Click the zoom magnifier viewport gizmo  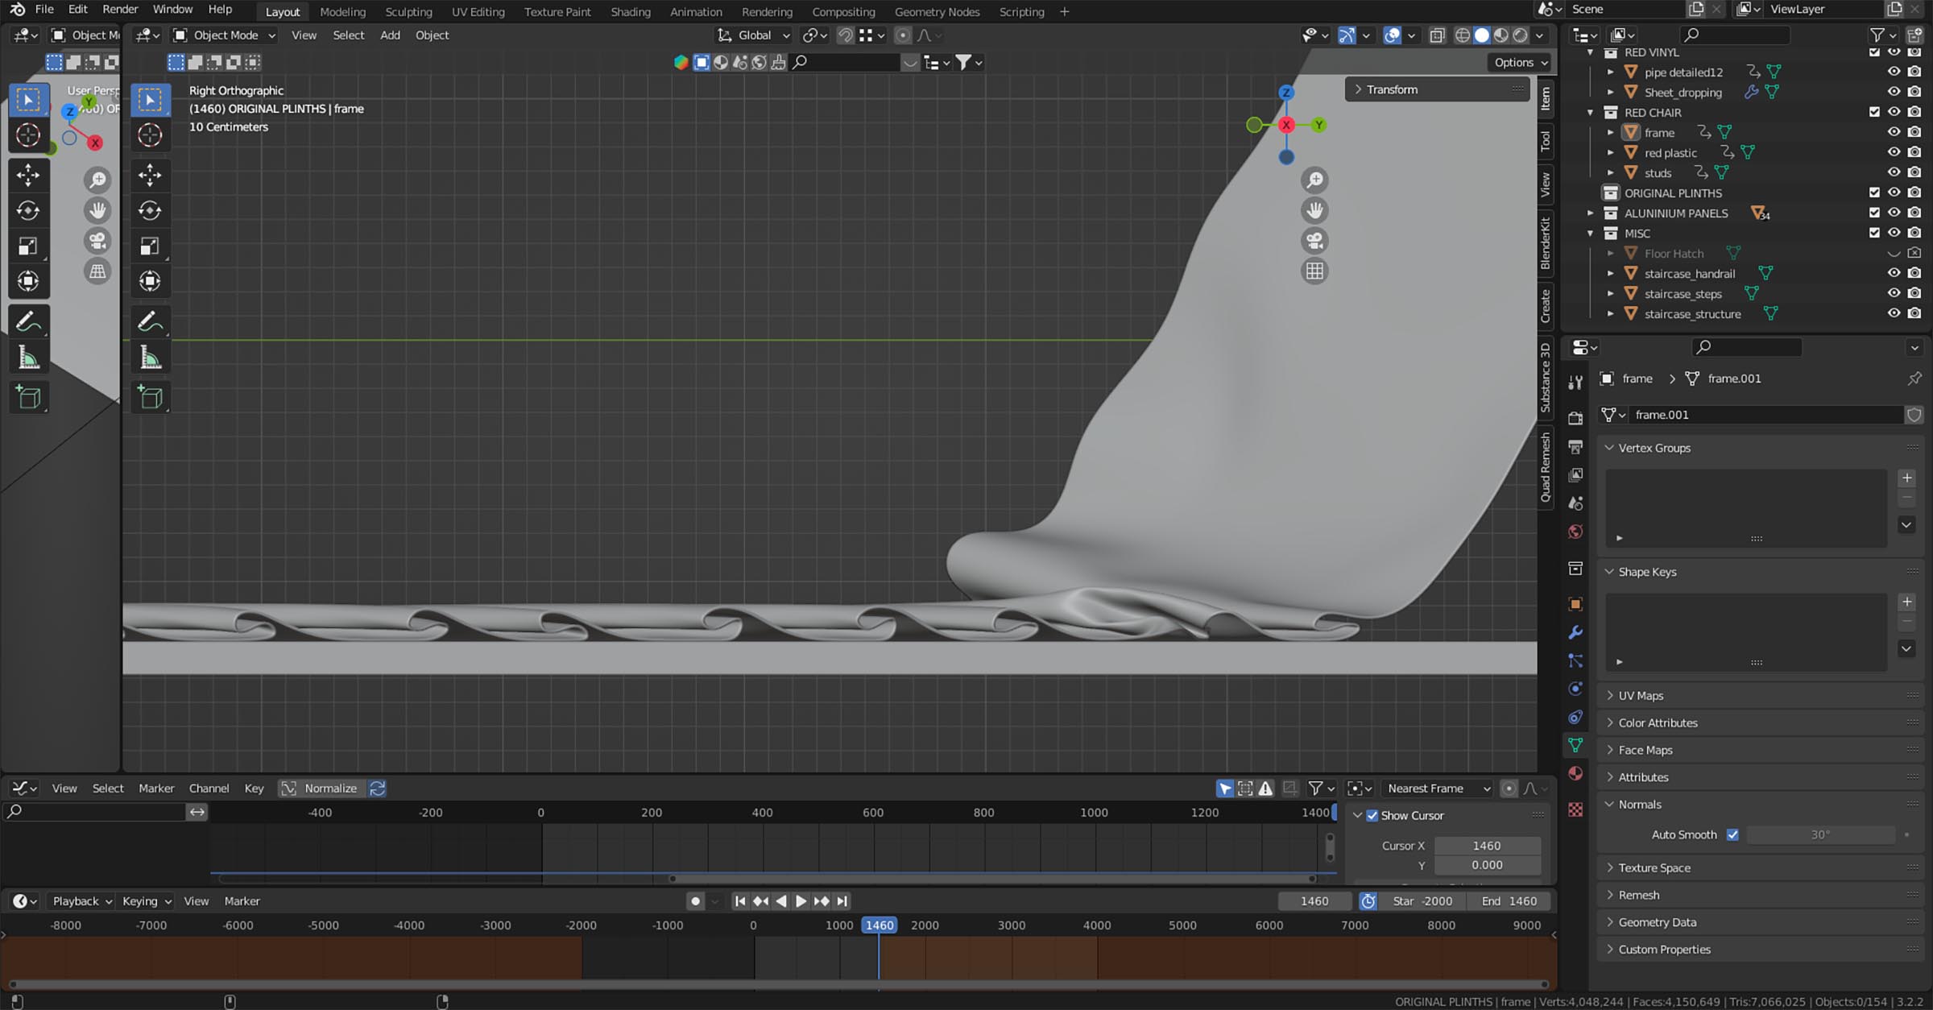1314,180
